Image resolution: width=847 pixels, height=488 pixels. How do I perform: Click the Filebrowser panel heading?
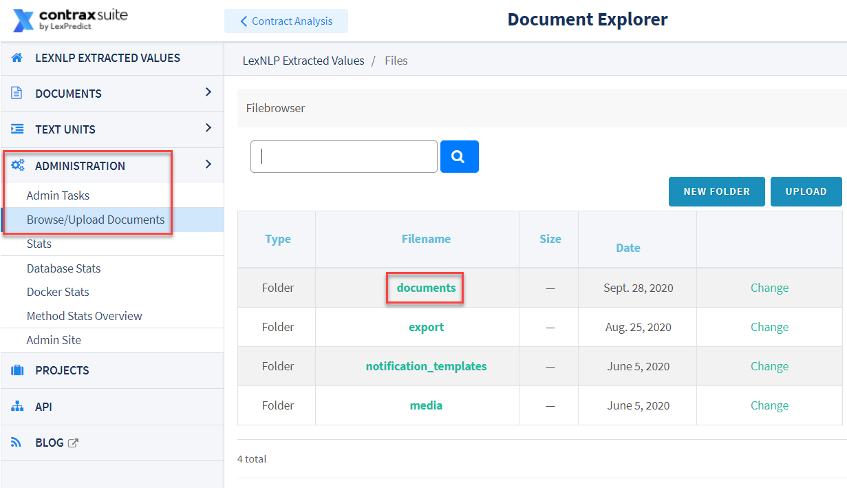[x=275, y=108]
